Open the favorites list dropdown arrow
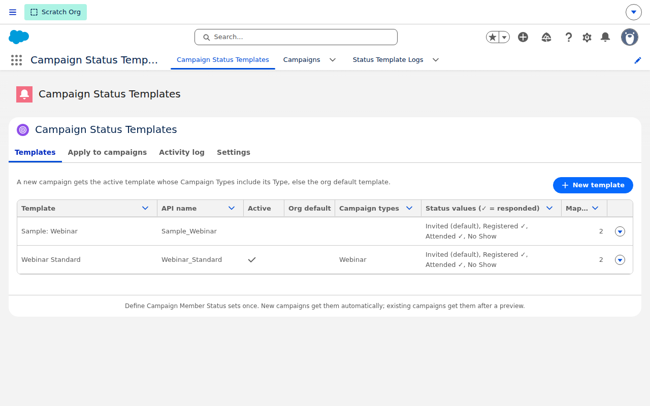 (x=504, y=37)
